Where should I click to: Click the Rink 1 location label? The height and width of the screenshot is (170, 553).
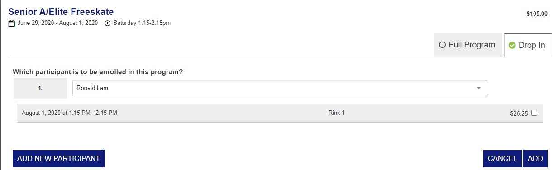coord(337,113)
